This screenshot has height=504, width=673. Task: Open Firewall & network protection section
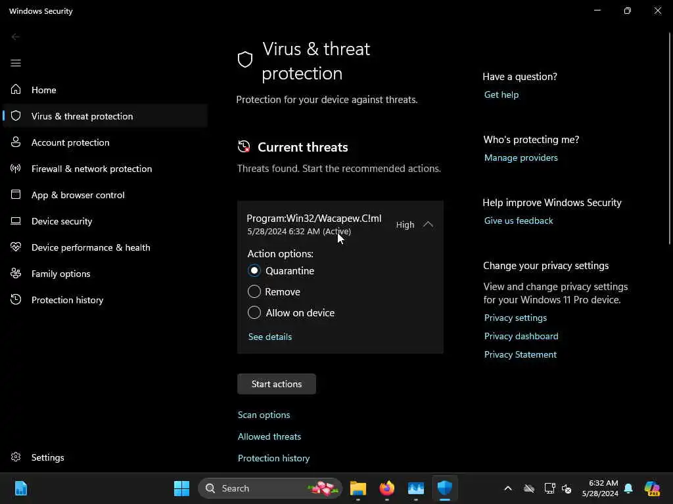(105, 169)
